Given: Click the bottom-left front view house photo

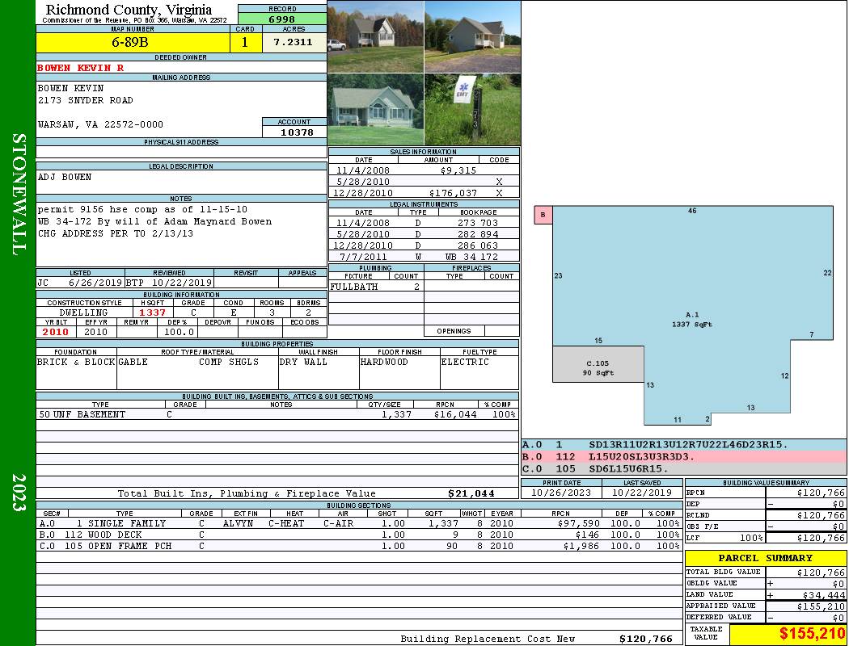Looking at the screenshot, I should [x=376, y=110].
